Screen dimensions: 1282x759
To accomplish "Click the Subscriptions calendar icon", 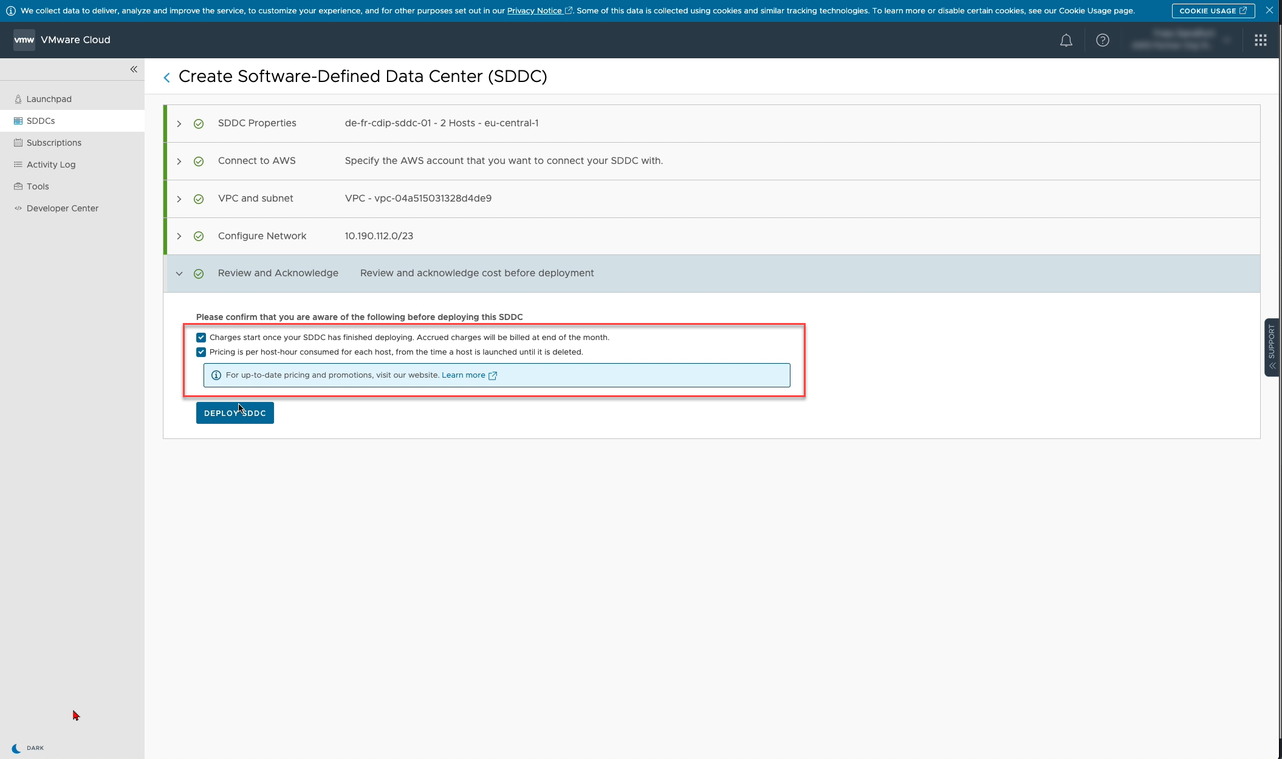I will pyautogui.click(x=18, y=143).
